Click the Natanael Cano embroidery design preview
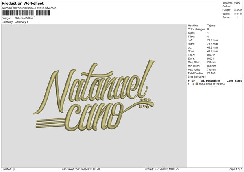This screenshot has width=244, height=172. pyautogui.click(x=94, y=96)
